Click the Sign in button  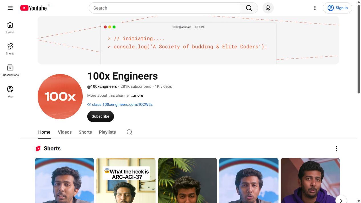pos(337,8)
